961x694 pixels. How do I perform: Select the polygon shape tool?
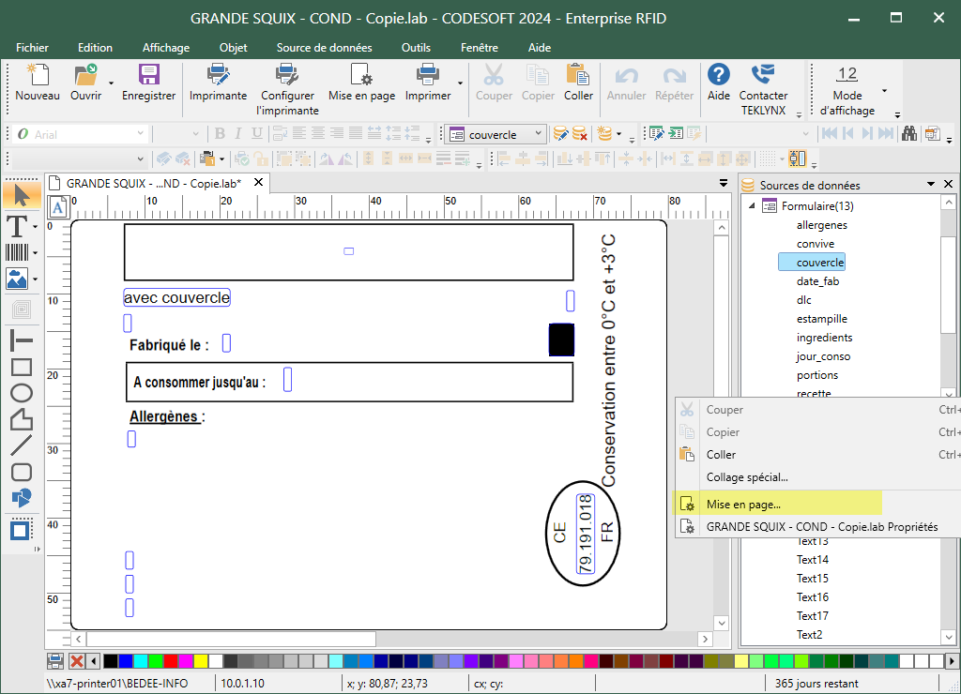[21, 420]
